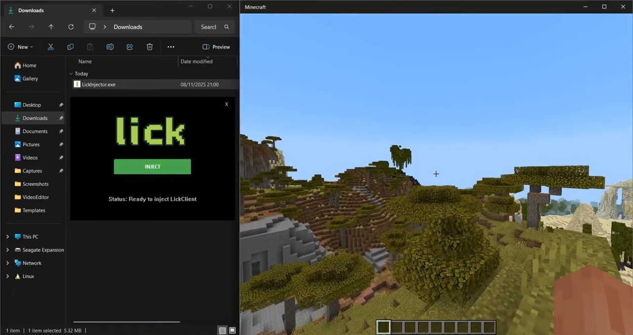
Task: Open a new File Explorer tab
Action: [x=112, y=10]
